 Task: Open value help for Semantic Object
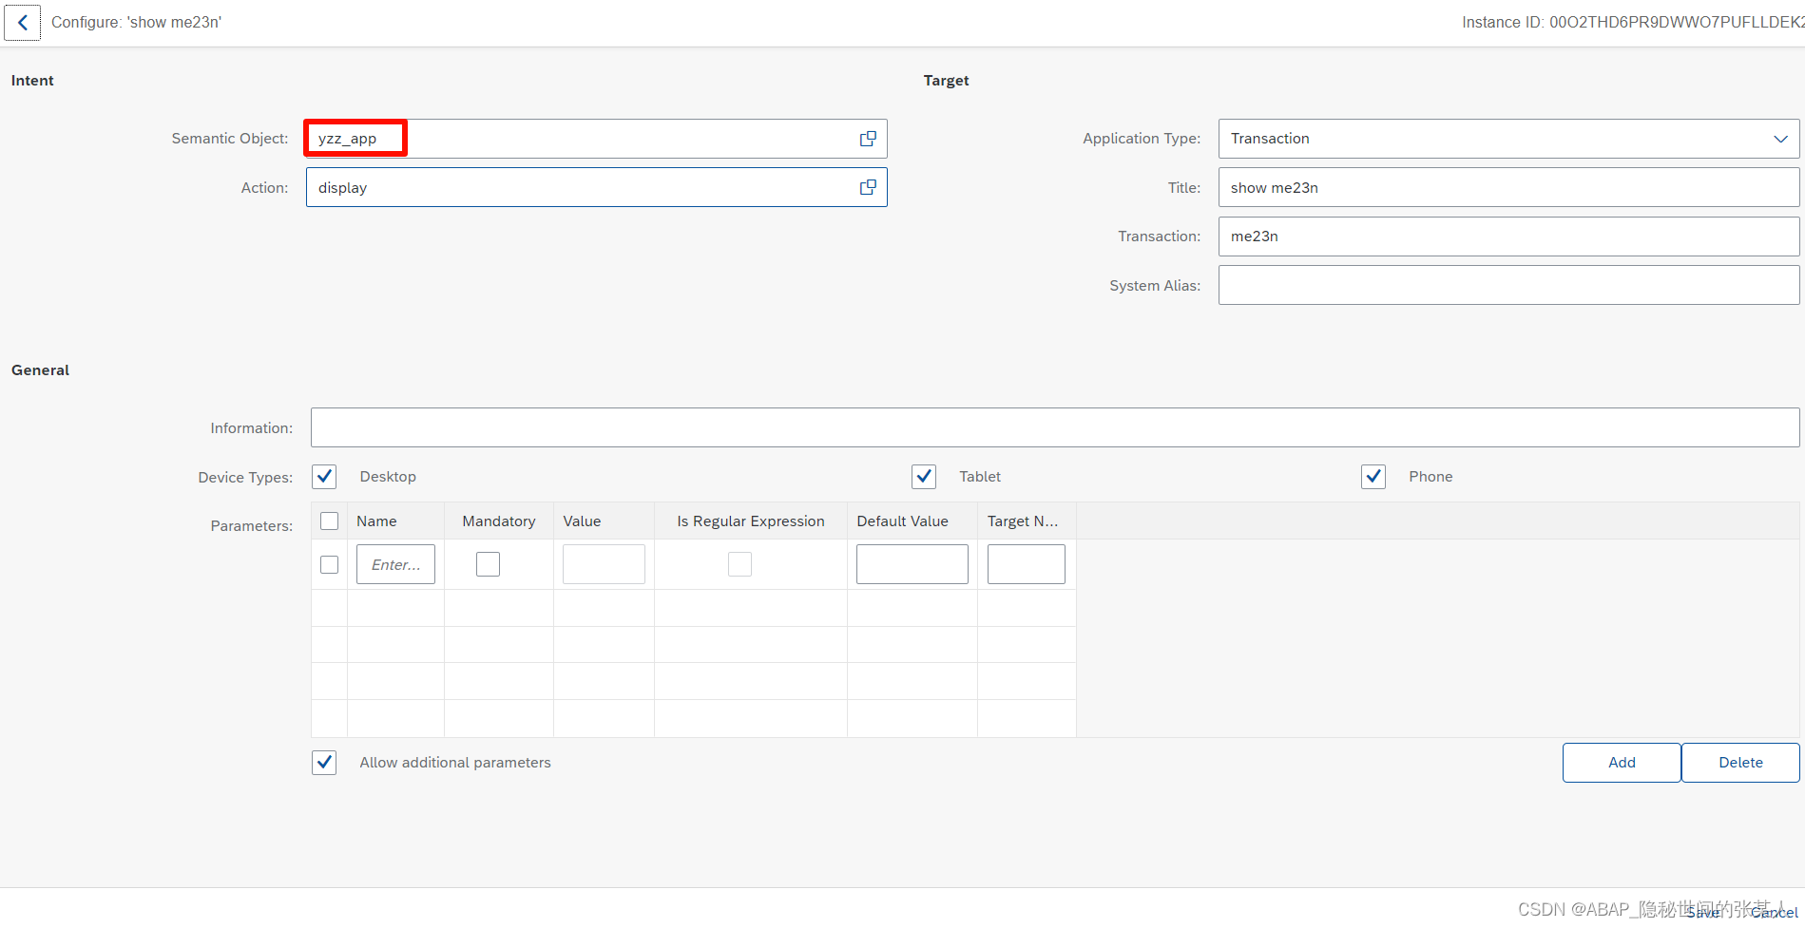868,139
